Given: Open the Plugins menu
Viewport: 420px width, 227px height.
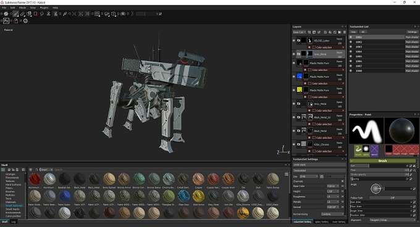Looking at the screenshot, I should pos(44,8).
